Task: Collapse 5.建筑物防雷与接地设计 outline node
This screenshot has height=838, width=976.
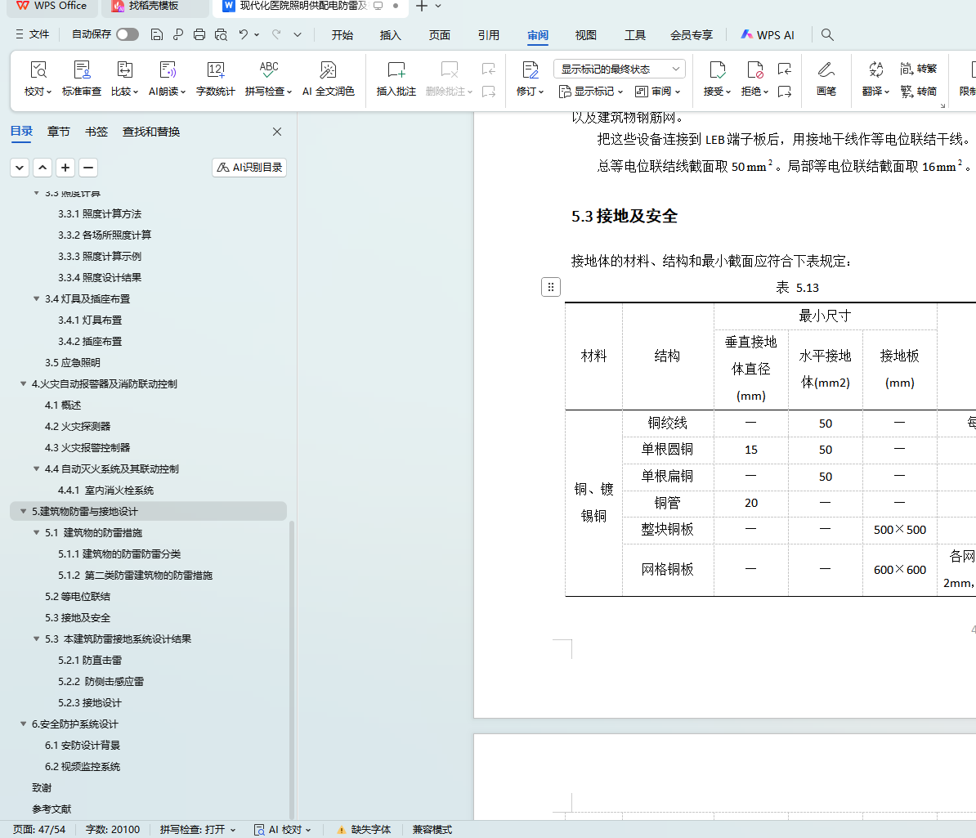Action: coord(23,511)
